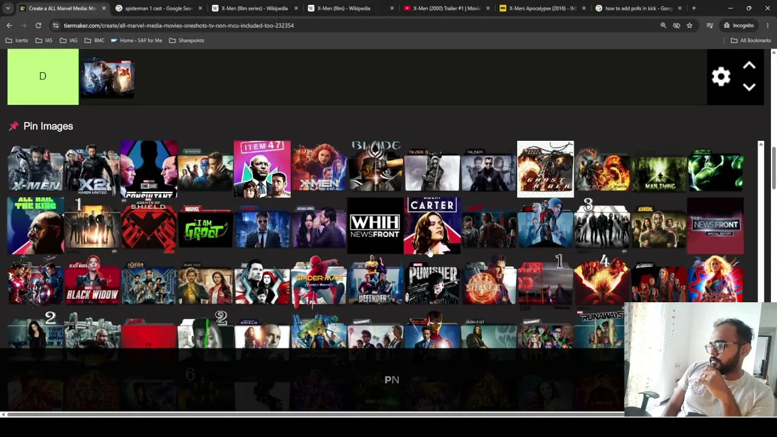This screenshot has height=437, width=777.
Task: Close the X-Men (2000) Trailer tab
Action: click(x=487, y=8)
